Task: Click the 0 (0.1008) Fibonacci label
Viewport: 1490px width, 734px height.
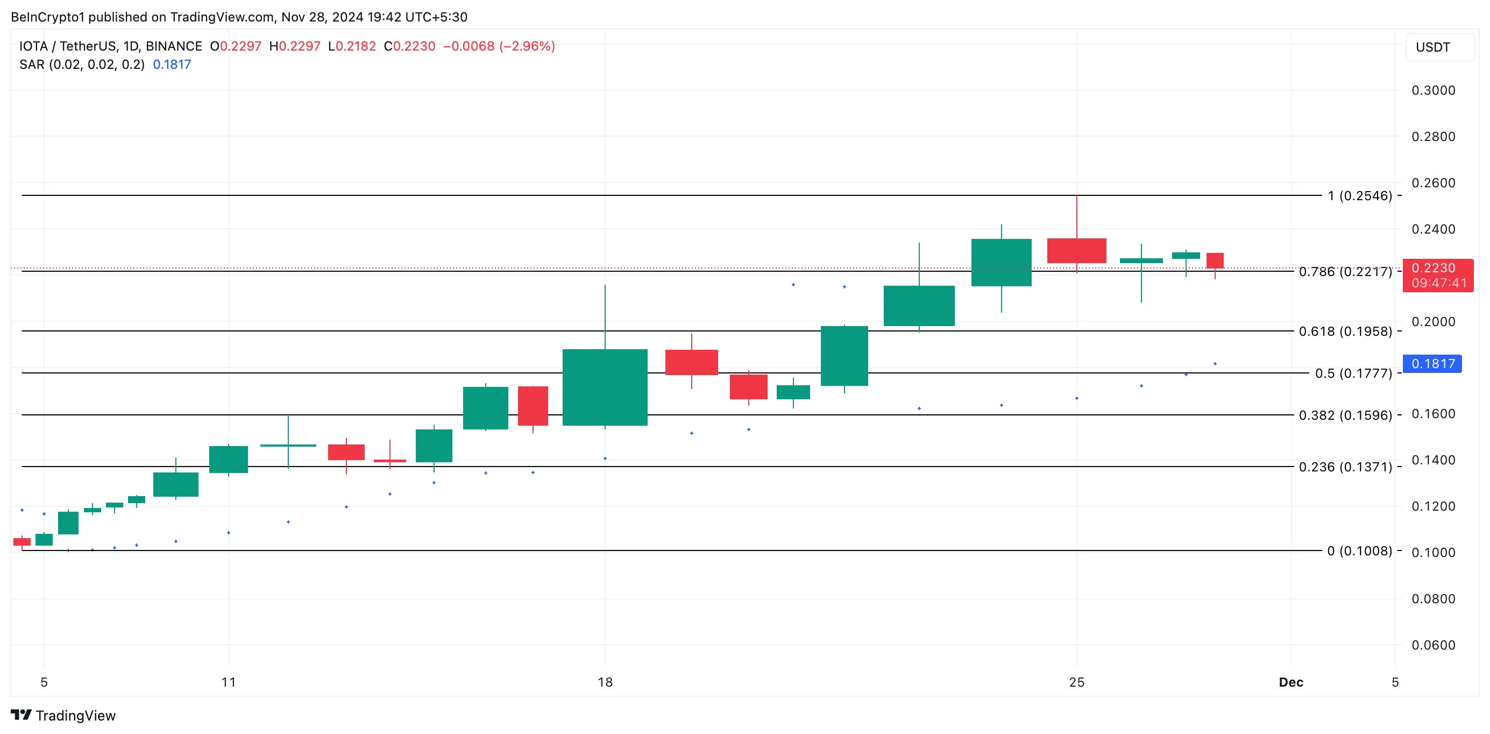Action: click(x=1359, y=550)
